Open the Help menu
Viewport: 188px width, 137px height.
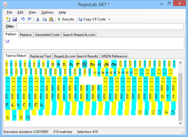[x=62, y=12]
